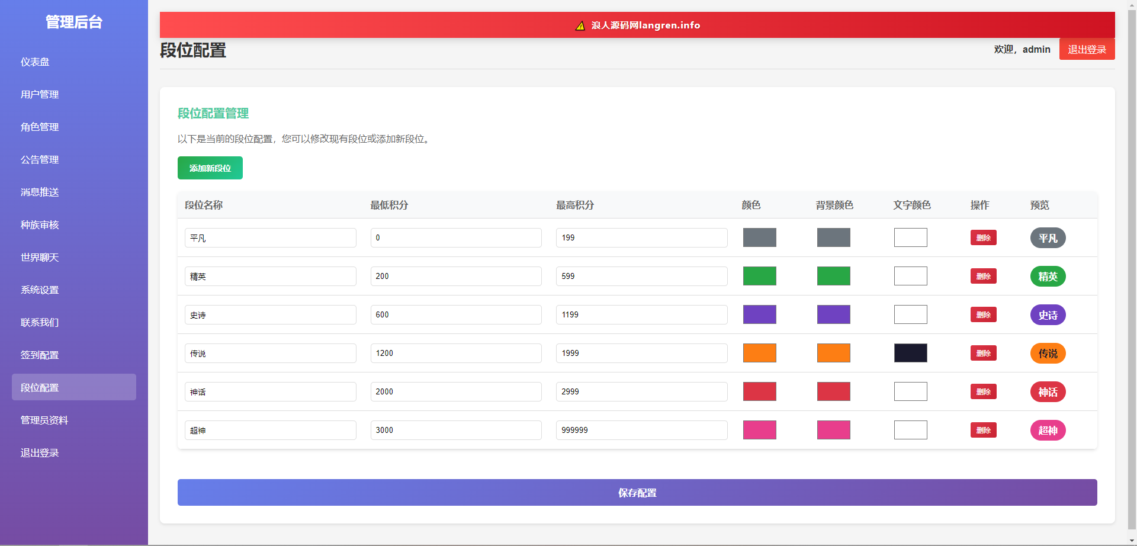Viewport: 1137px width, 546px height.
Task: Delete the 超神 rank row
Action: (x=983, y=431)
